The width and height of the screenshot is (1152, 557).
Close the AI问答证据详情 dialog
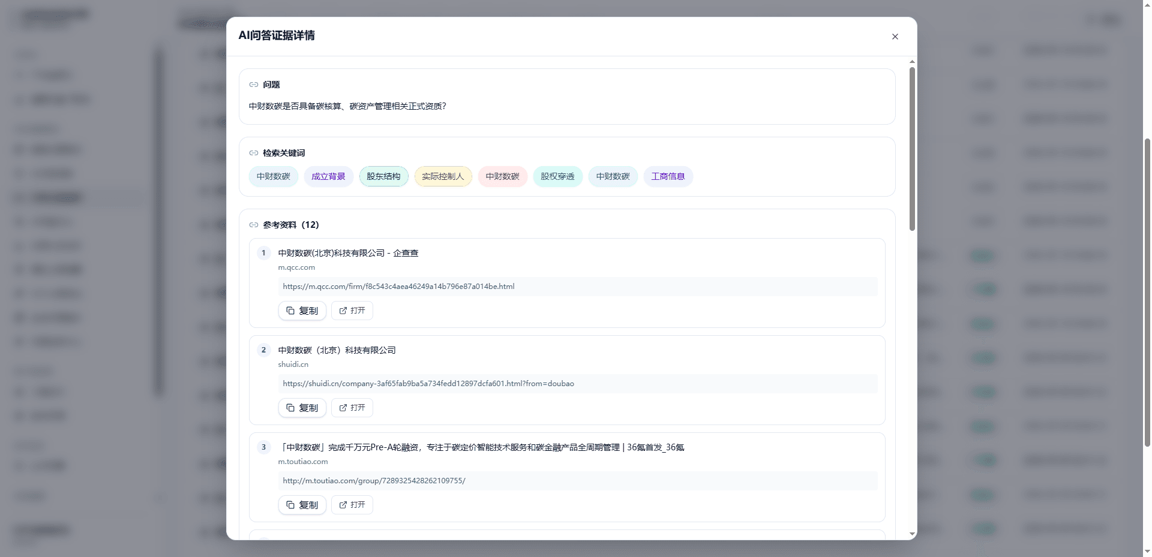coord(895,37)
